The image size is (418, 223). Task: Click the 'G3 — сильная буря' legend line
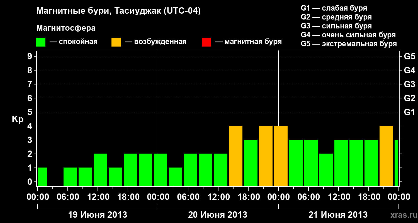(336, 26)
